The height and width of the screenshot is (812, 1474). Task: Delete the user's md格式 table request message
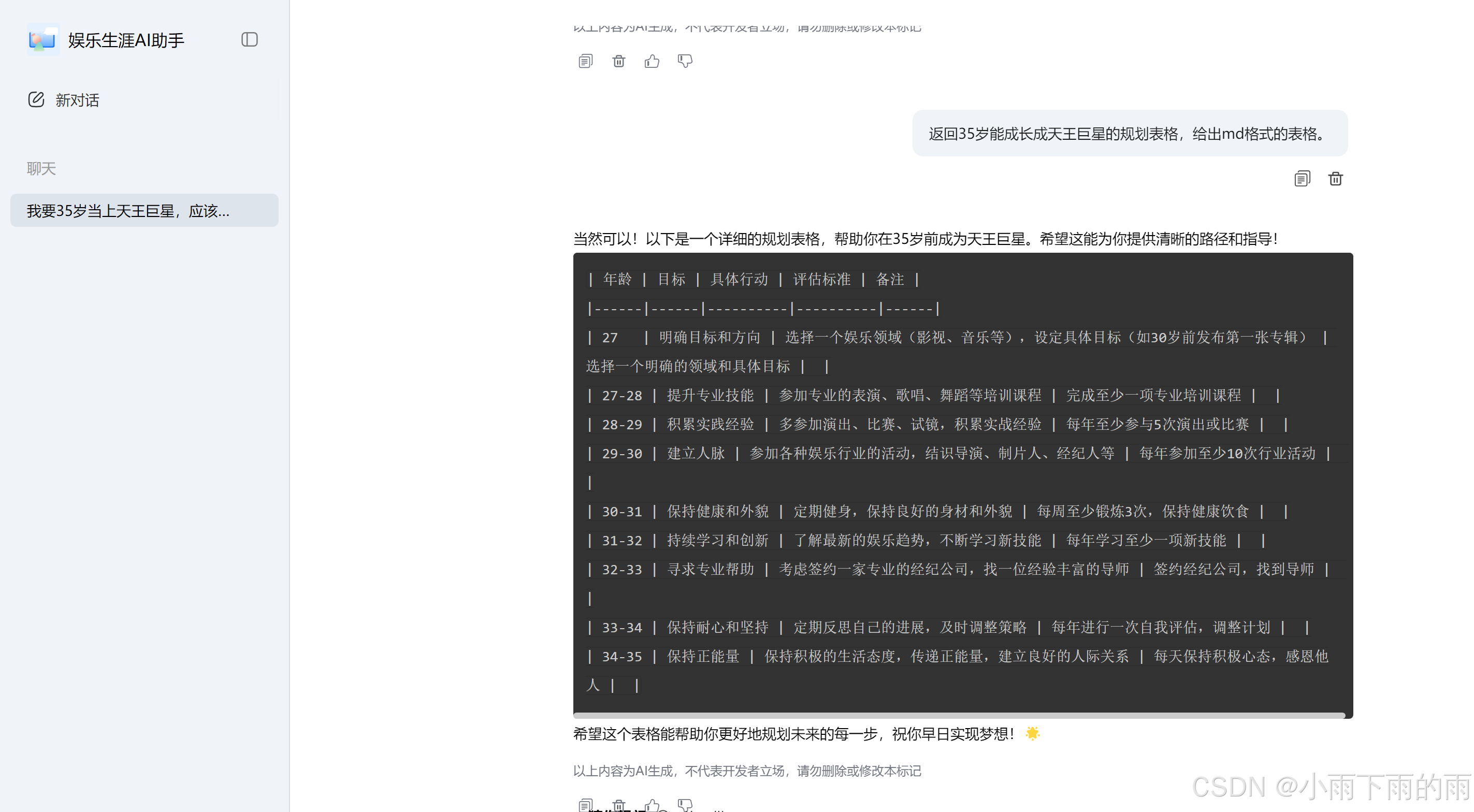coord(1336,179)
